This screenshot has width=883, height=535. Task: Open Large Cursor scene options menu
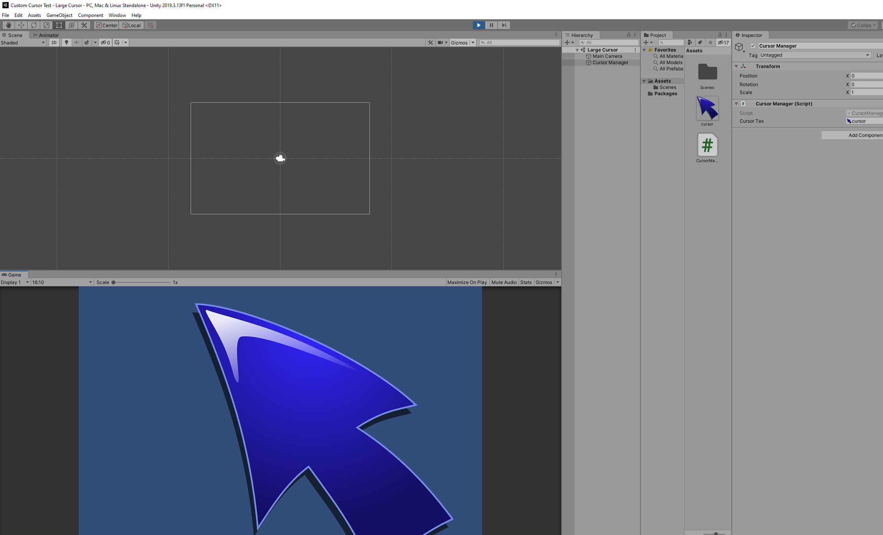pyautogui.click(x=635, y=50)
